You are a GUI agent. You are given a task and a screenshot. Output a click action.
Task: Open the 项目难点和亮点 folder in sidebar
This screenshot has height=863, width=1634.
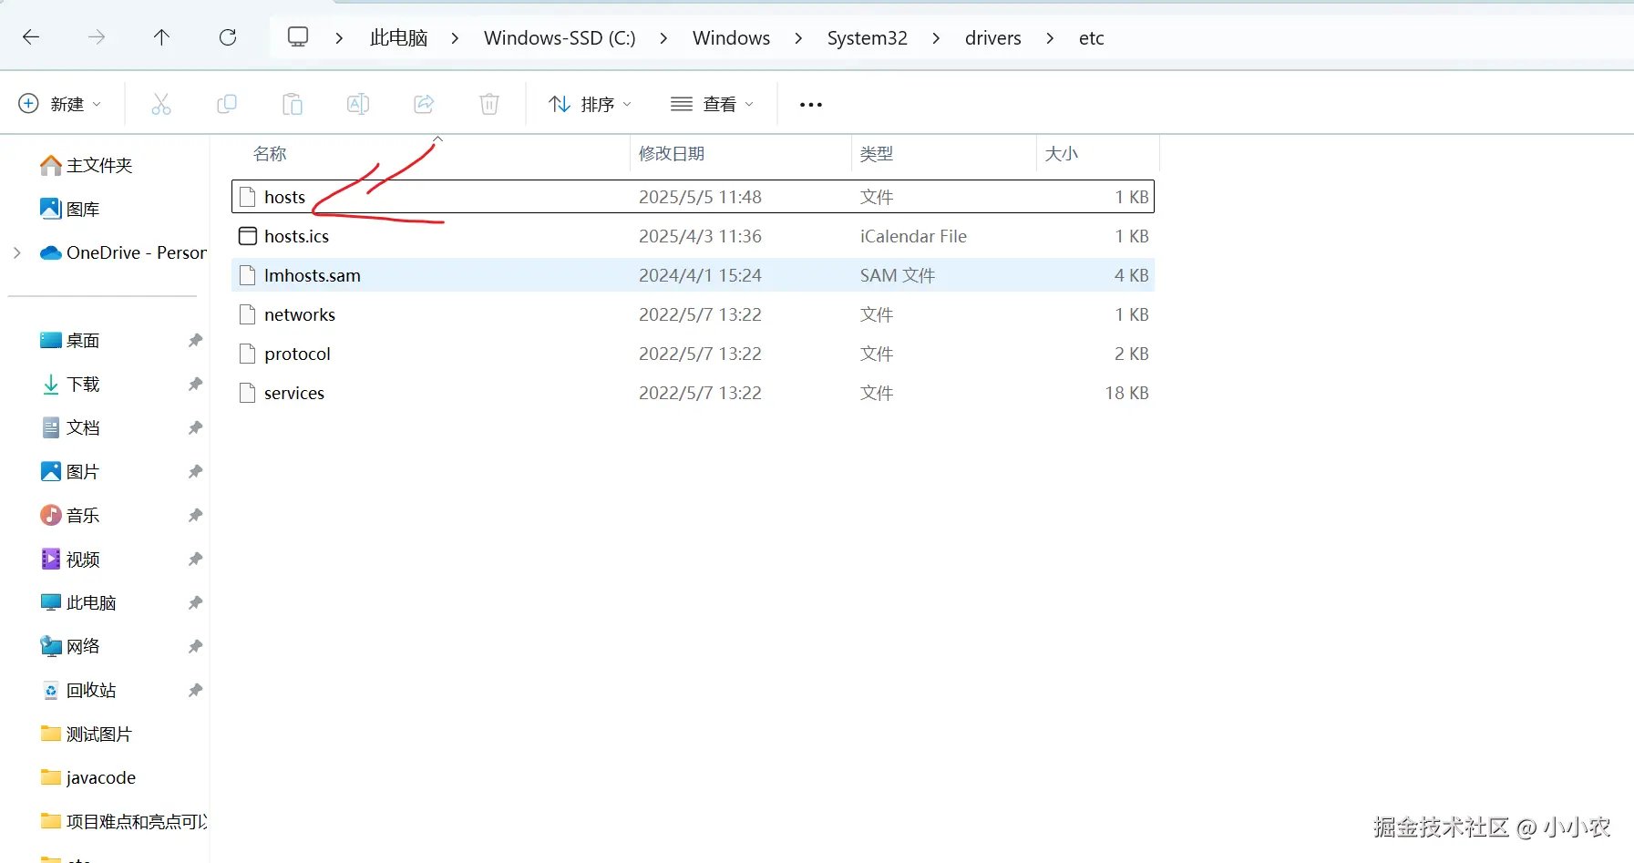pyautogui.click(x=124, y=822)
